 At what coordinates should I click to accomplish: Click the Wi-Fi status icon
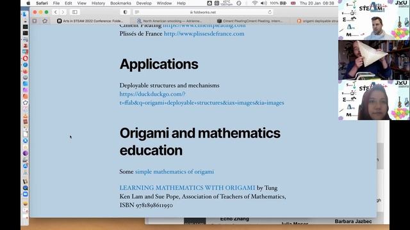pyautogui.click(x=255, y=3)
